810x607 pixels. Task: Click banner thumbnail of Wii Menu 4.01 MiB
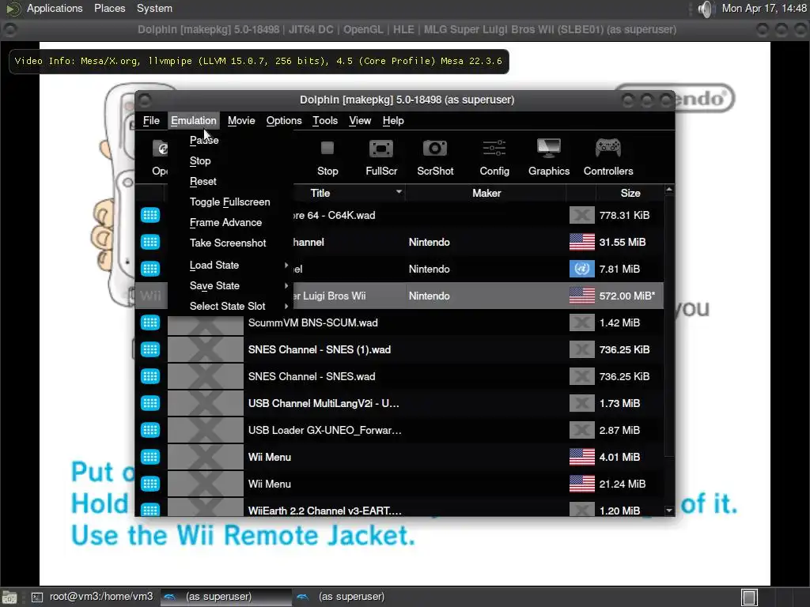pos(206,457)
